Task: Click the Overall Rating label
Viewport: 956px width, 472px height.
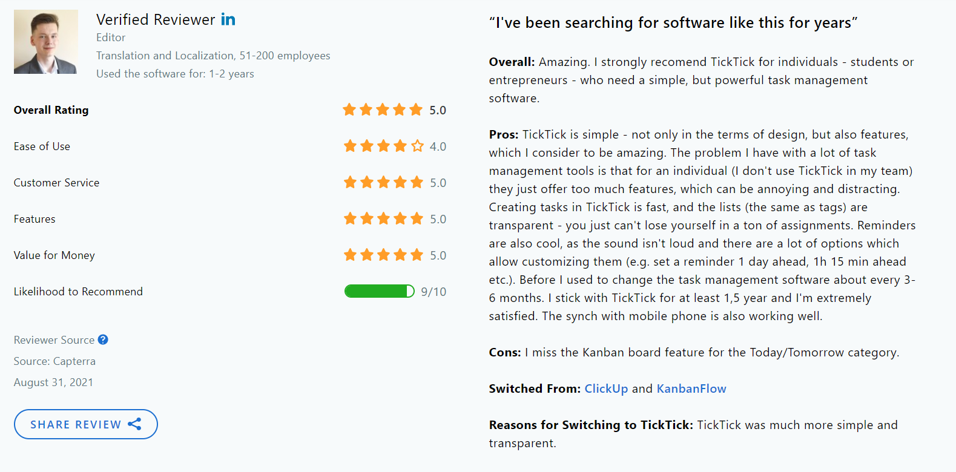Action: (51, 110)
